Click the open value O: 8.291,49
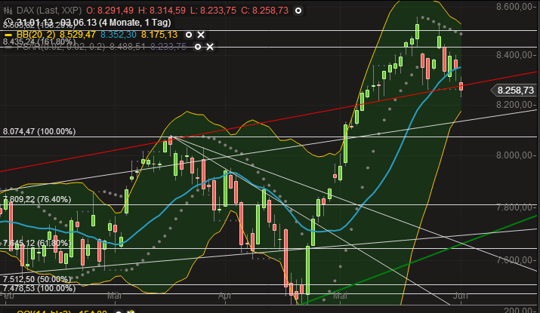The width and height of the screenshot is (540, 313). coord(110,11)
